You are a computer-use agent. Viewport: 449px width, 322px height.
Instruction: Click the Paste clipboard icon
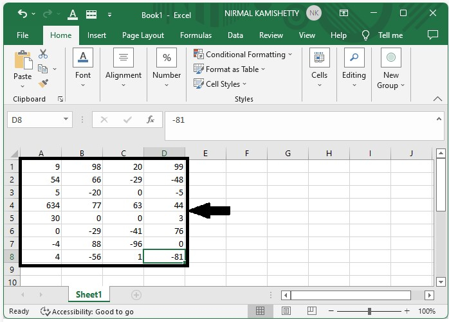(x=23, y=60)
